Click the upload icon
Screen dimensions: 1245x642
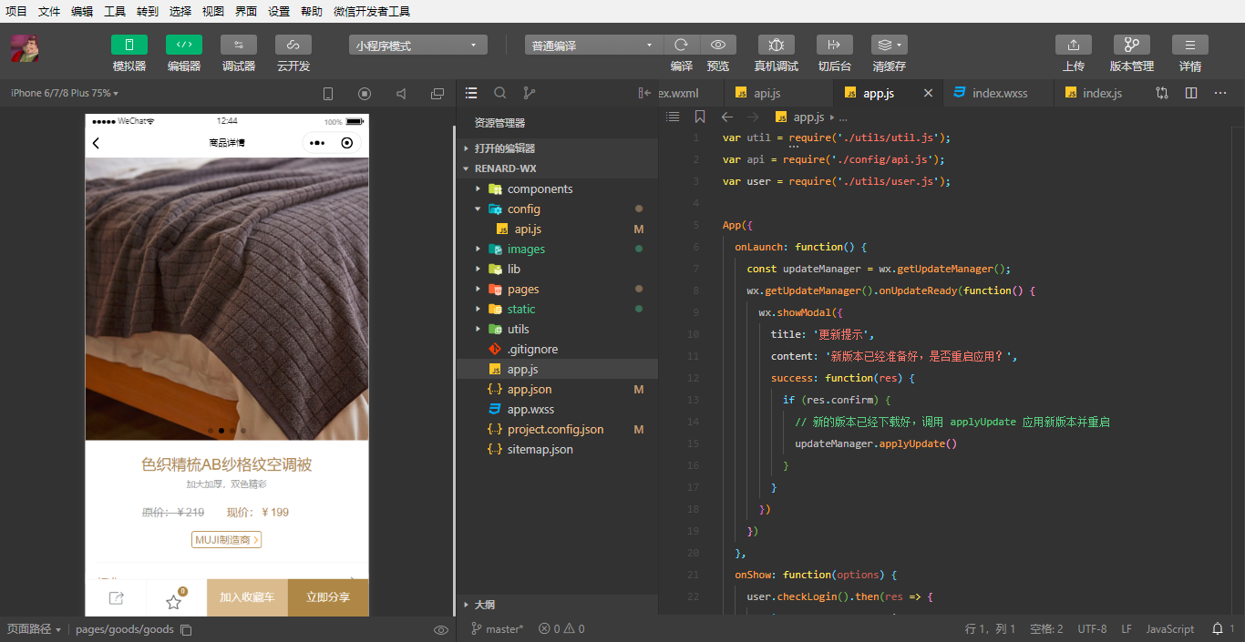tap(1074, 45)
